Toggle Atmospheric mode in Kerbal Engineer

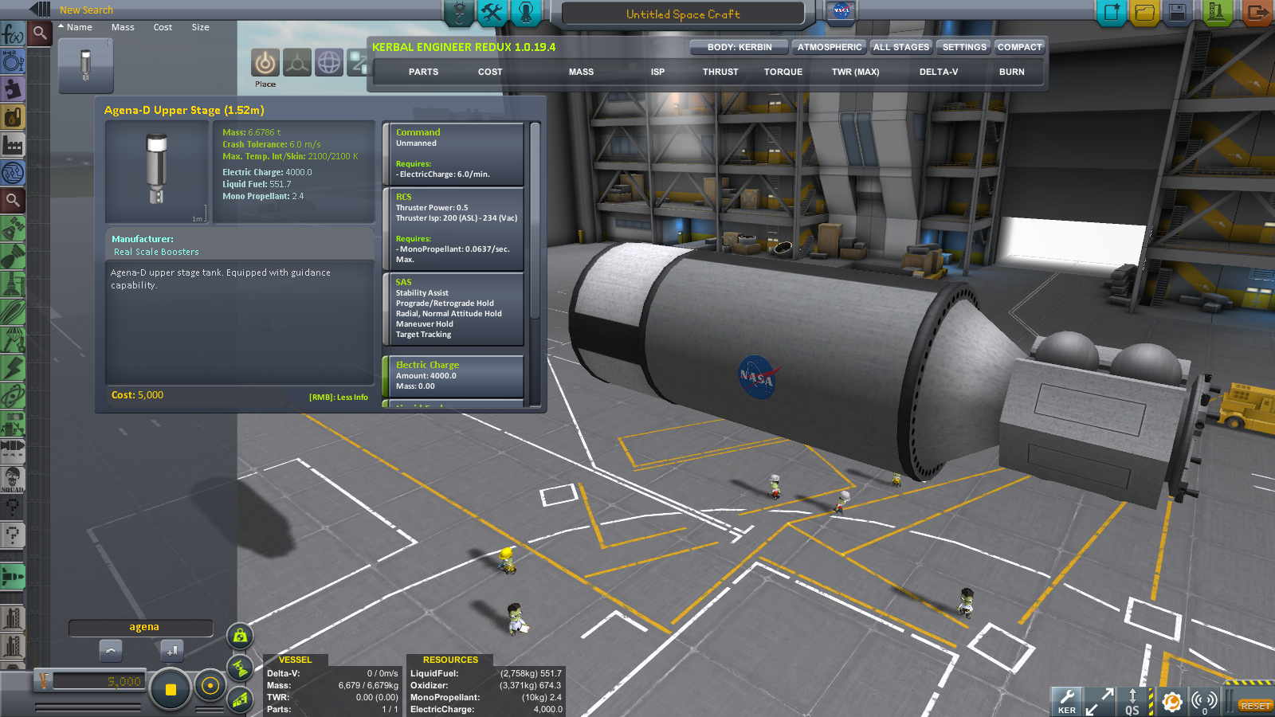(x=829, y=47)
